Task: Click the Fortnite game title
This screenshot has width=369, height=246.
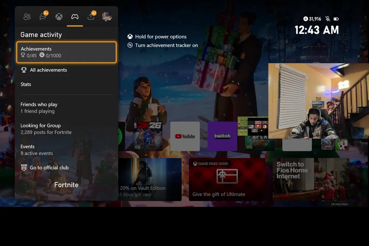Action: coord(66,185)
